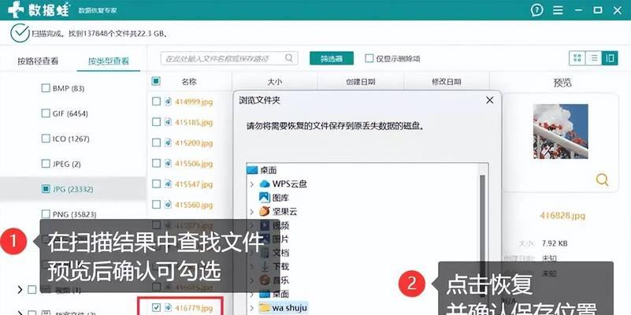Click the file icon of 415506.jpg

point(168,163)
